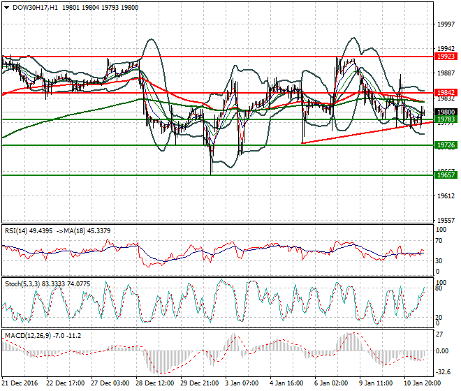The image size is (461, 391).
Task: Select the DOW30H17,H1 symbol title
Action: [36, 8]
